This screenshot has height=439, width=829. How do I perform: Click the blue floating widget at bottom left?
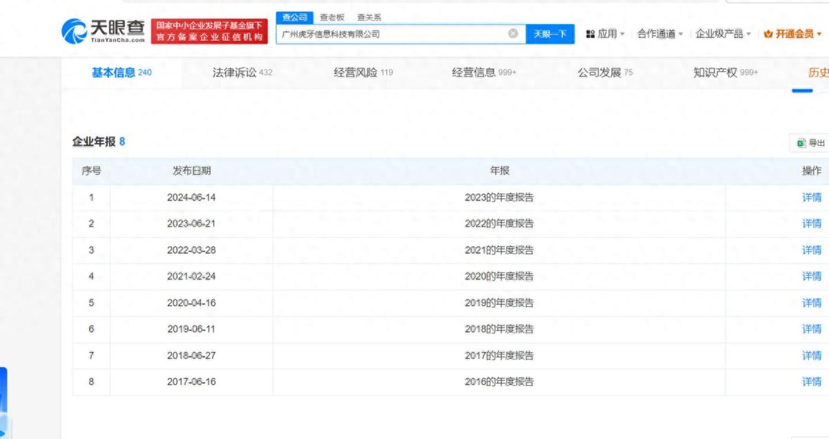pyautogui.click(x=4, y=403)
